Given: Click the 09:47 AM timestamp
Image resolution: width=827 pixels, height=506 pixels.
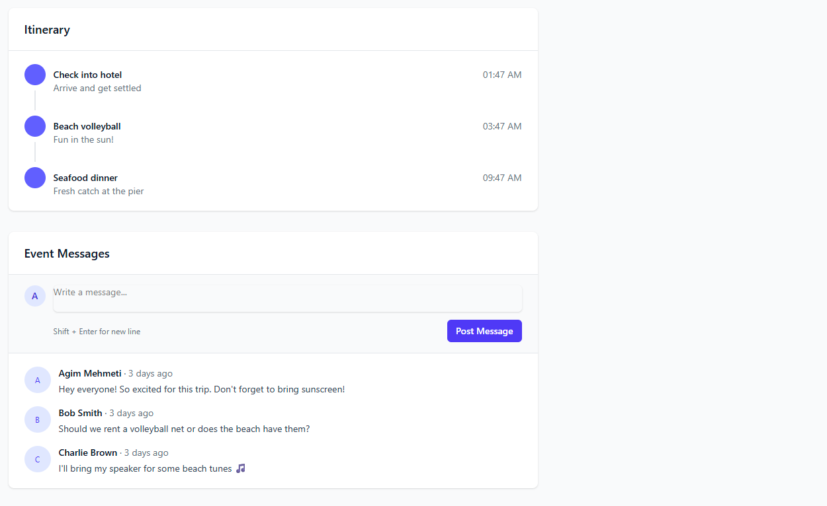Looking at the screenshot, I should point(501,177).
